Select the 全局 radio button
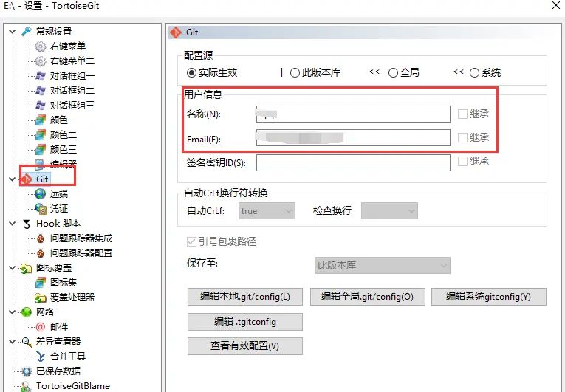The image size is (565, 392). [x=393, y=73]
